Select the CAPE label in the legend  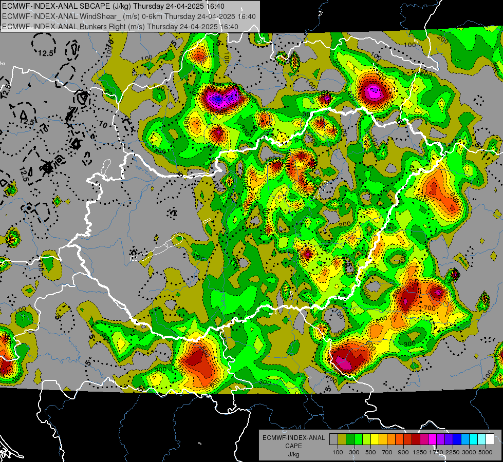point(293,446)
